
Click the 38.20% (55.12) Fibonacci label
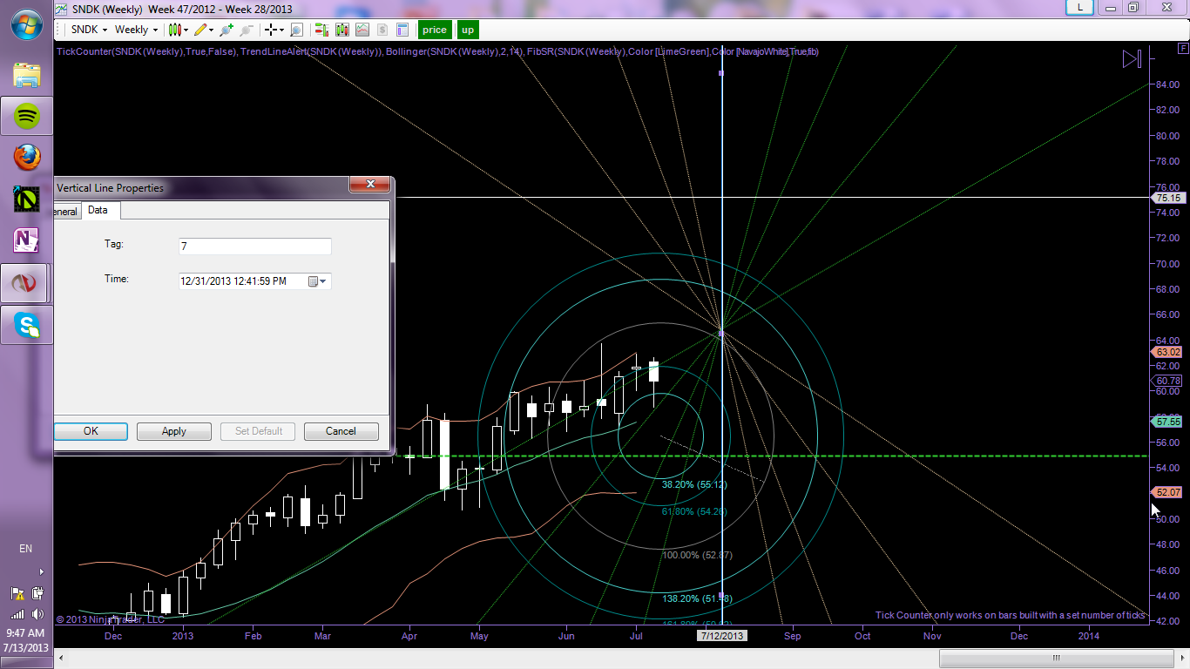pyautogui.click(x=694, y=484)
